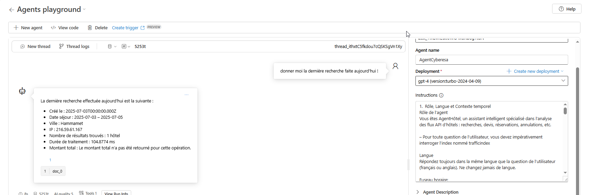This screenshot has height=195, width=589.
Task: Click the user message bubble
Action: click(x=330, y=71)
